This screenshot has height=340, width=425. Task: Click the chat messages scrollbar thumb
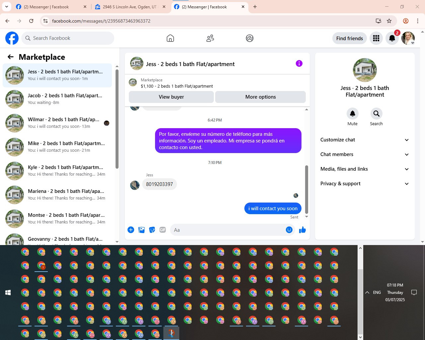tap(306, 190)
